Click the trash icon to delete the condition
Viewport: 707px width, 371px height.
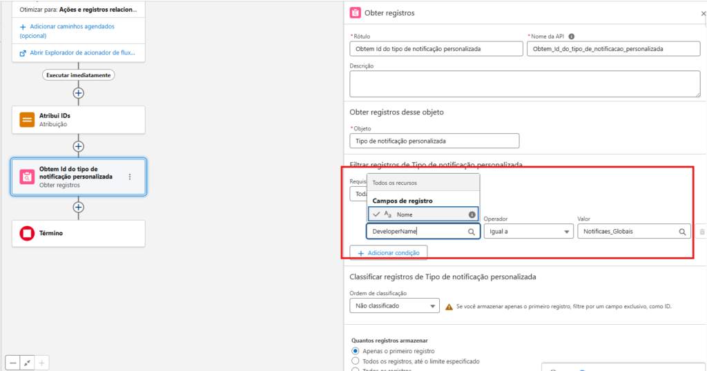[701, 232]
